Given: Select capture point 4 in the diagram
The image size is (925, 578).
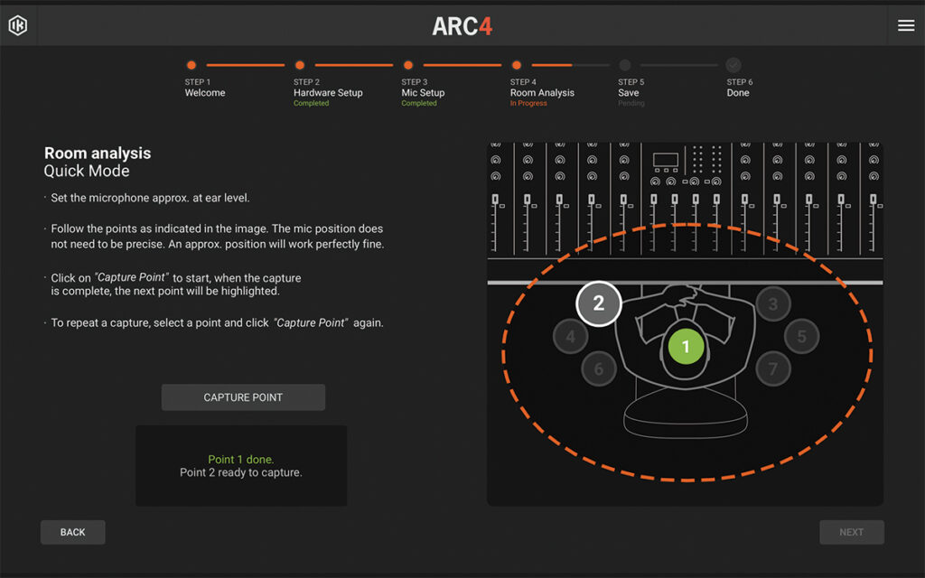Looking at the screenshot, I should (571, 336).
